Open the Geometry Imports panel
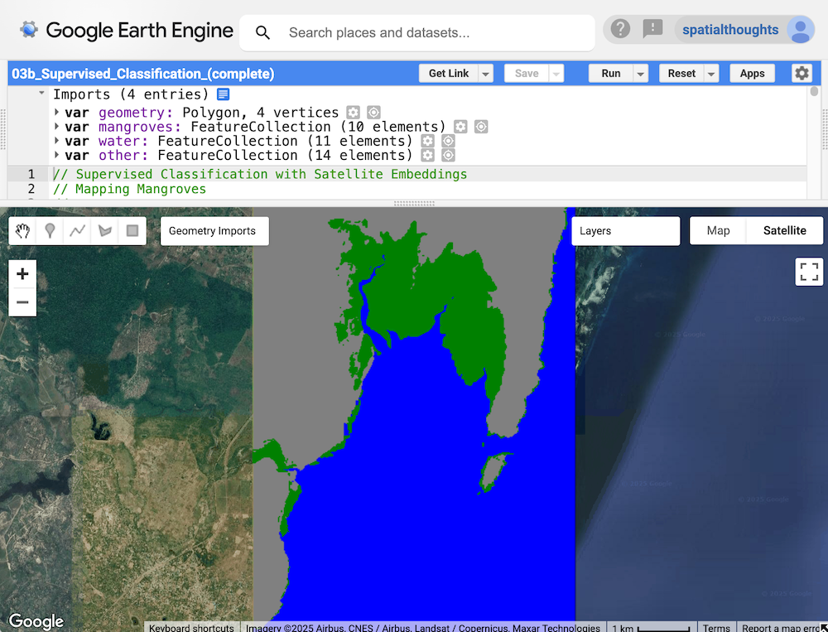This screenshot has height=632, width=828. (x=212, y=231)
